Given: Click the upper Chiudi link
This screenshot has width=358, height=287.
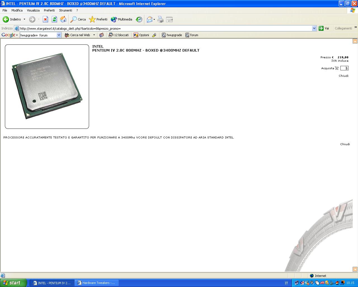Looking at the screenshot, I should point(343,76).
